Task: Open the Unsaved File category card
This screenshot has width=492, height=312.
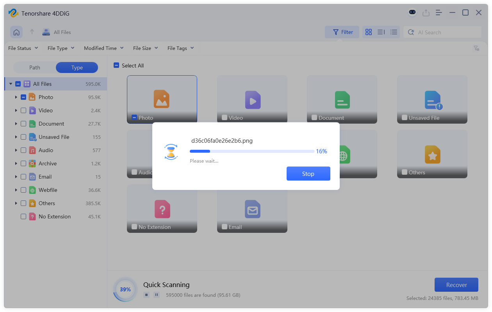Action: [x=432, y=99]
